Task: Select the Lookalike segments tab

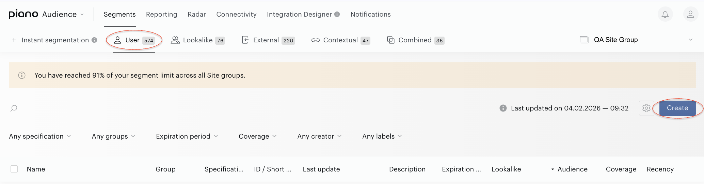Action: pyautogui.click(x=198, y=40)
